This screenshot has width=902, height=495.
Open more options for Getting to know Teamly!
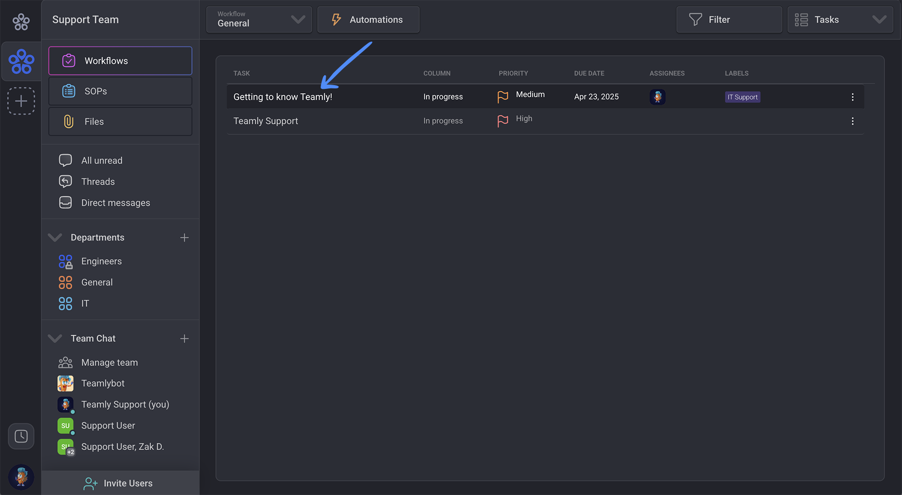click(x=852, y=97)
